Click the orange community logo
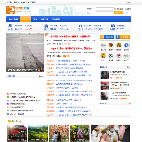 [x=10, y=10]
